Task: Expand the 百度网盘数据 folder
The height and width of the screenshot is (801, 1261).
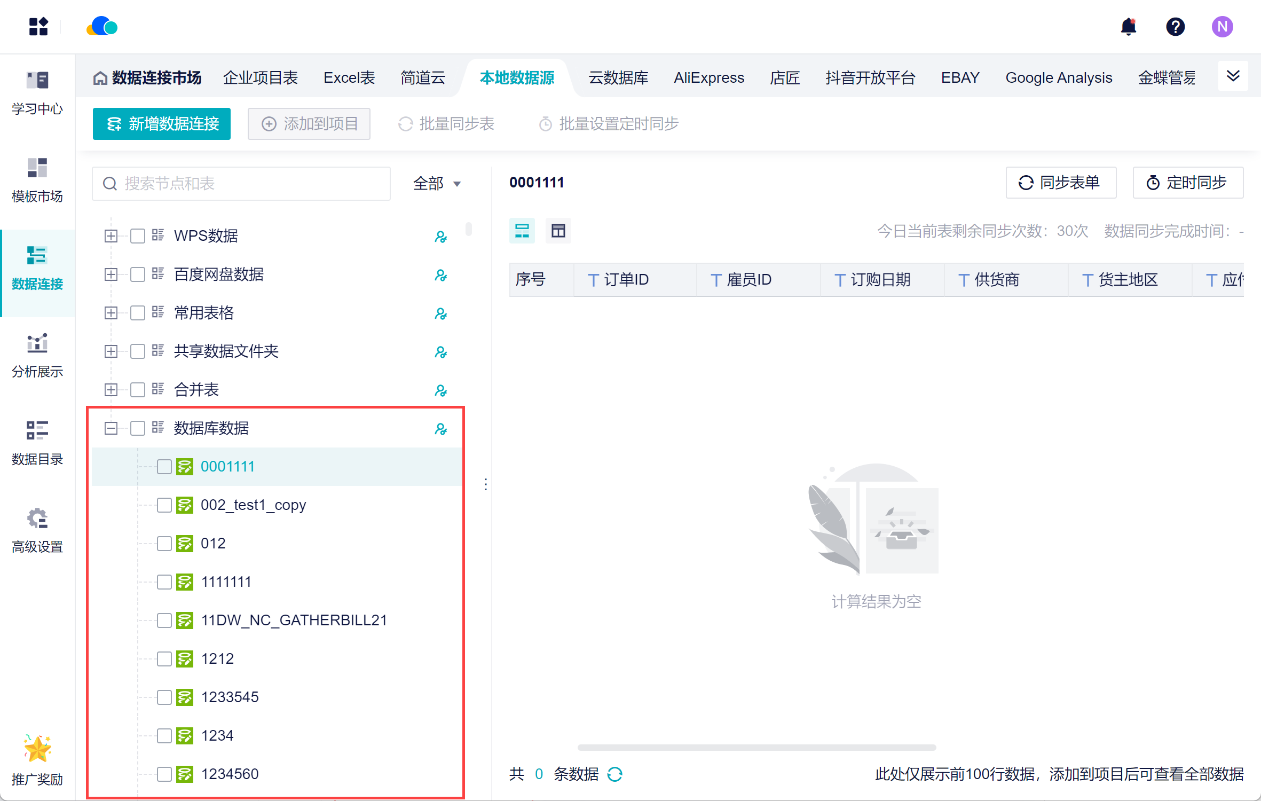Action: click(x=111, y=274)
